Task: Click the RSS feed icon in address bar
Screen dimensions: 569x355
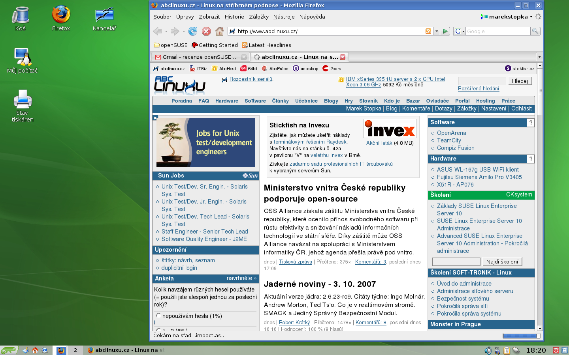Action: click(428, 31)
